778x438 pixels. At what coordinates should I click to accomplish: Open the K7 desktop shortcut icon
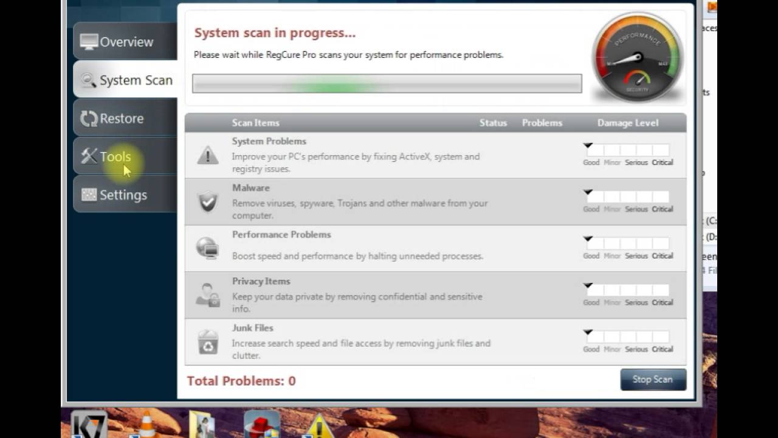point(89,425)
